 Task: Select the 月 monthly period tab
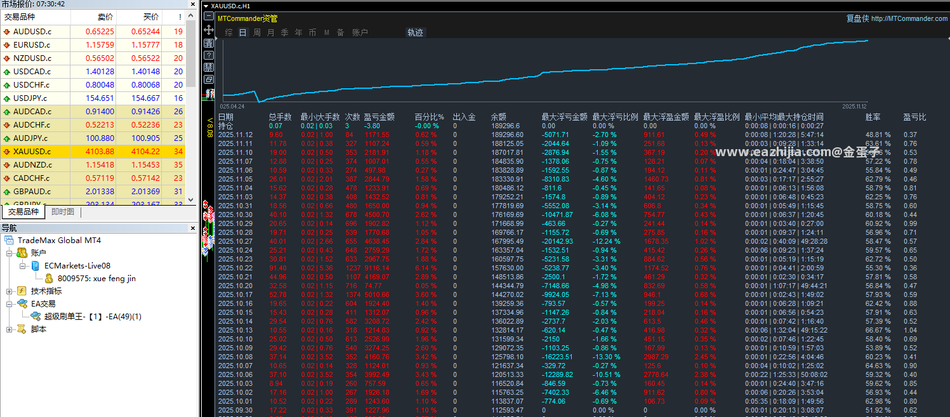[x=270, y=32]
